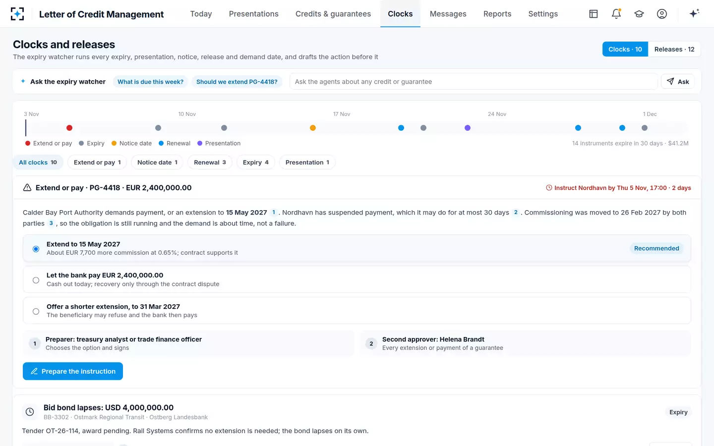Filter by Presentation 1
This screenshot has width=714, height=446.
(x=307, y=163)
